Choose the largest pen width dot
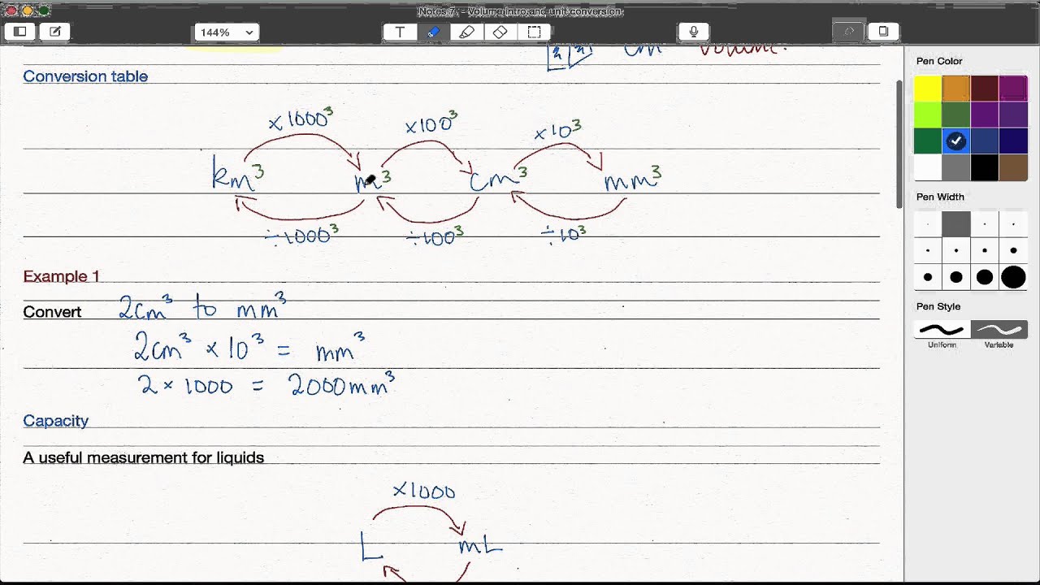This screenshot has width=1040, height=585. (x=1013, y=277)
